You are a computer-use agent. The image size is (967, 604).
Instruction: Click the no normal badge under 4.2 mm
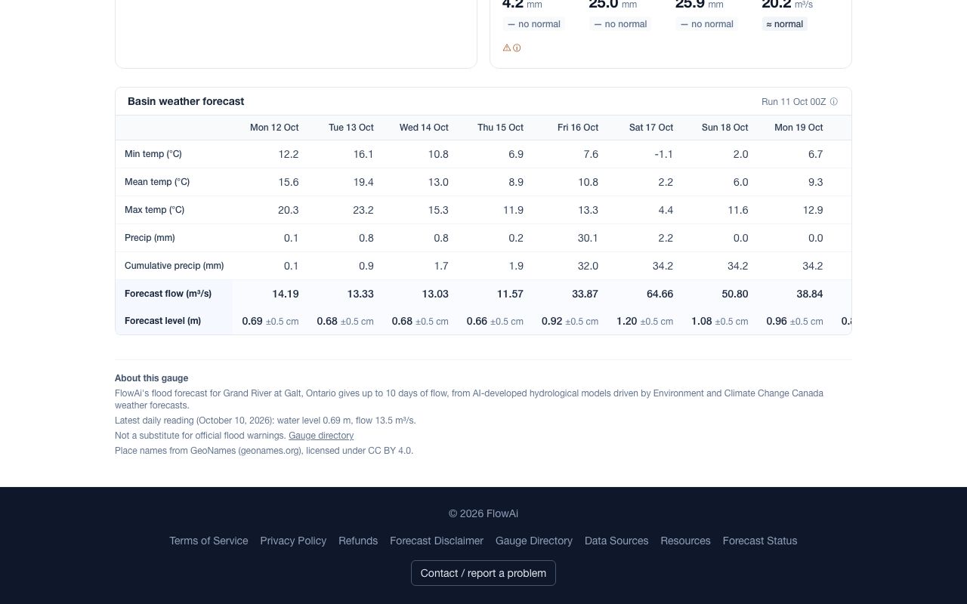pos(534,24)
